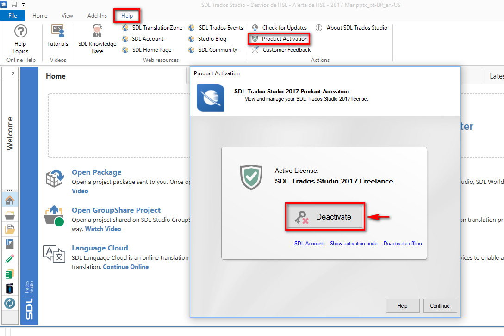Expand the navigation pane chevron
The height and width of the screenshot is (336, 504).
[13, 73]
